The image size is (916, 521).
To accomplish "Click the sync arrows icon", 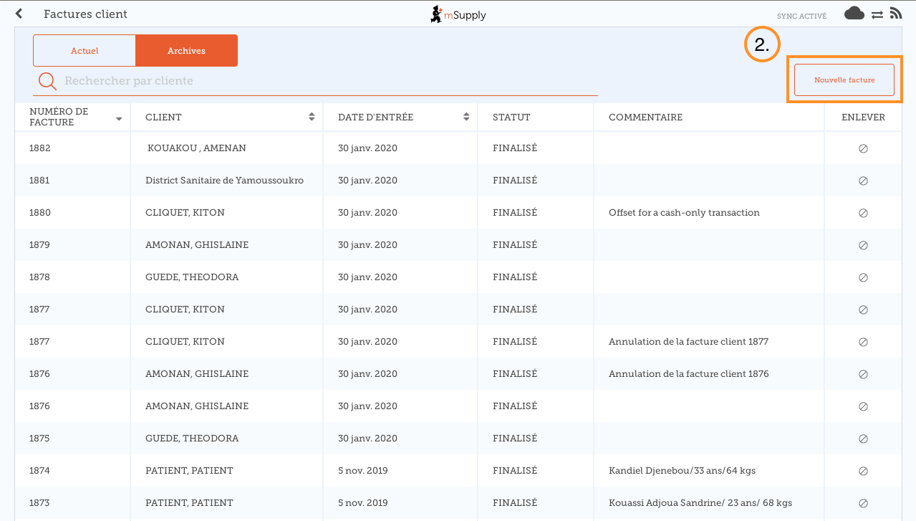I will (877, 14).
